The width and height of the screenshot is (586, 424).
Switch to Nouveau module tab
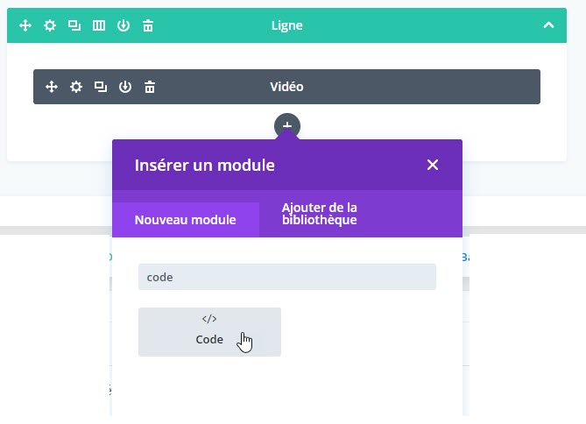pos(186,220)
